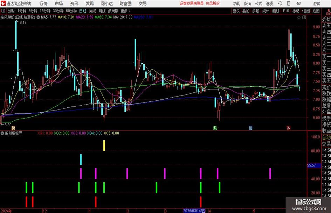Click the MA20: 7.59 indicator label

coord(85,17)
